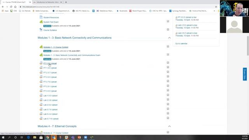Click the browser back arrow
This screenshot has height=140, width=249.
point(3,7)
